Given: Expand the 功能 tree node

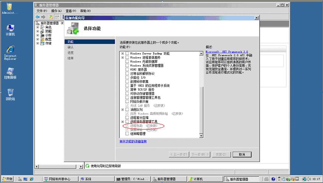Looking at the screenshot, I should (38, 31).
